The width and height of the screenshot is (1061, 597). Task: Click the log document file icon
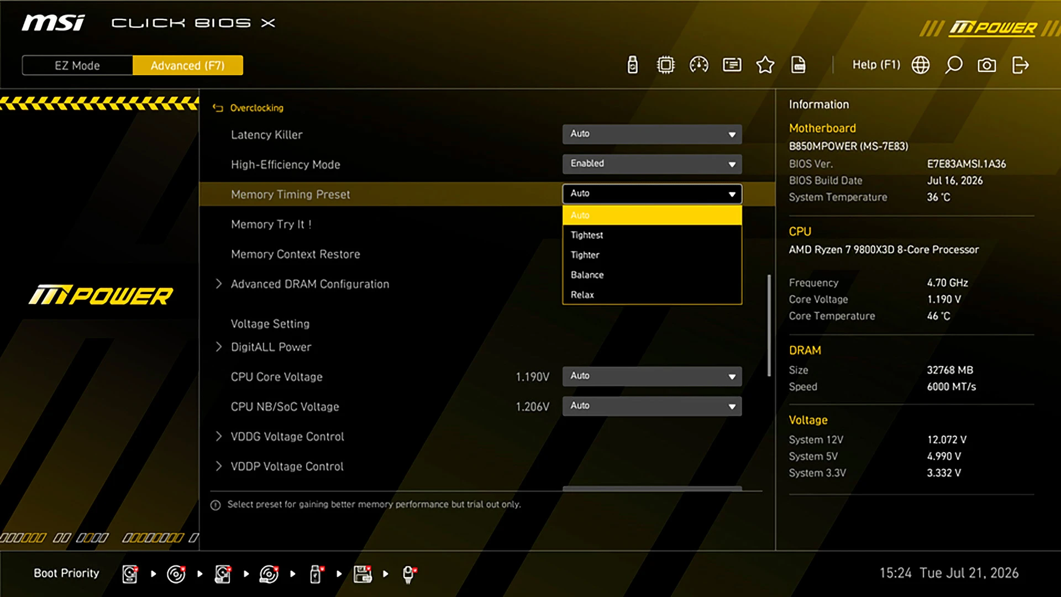click(x=799, y=65)
